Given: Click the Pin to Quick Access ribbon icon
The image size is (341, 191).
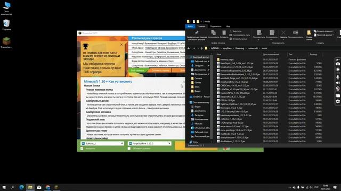Looking at the screenshot, I should [x=197, y=33].
